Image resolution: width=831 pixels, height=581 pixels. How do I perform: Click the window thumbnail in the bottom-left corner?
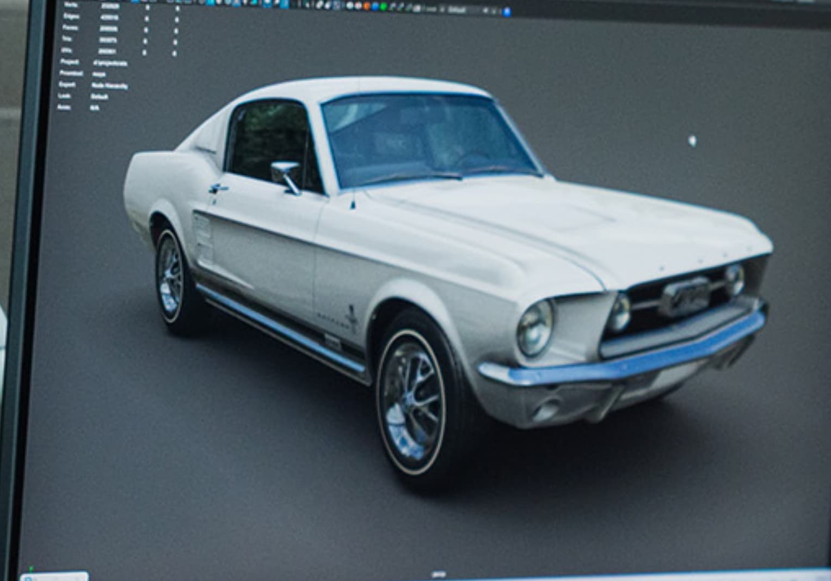tap(54, 576)
